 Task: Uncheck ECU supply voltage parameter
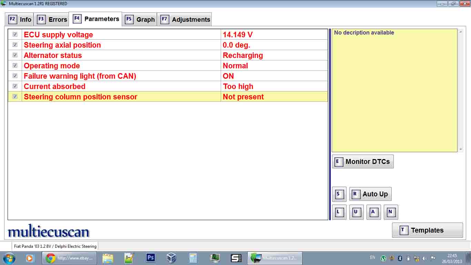(x=15, y=35)
